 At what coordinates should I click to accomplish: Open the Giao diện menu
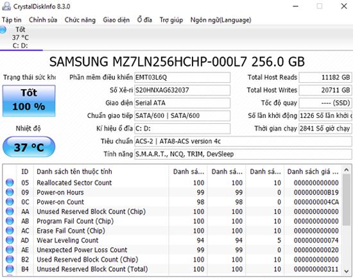click(x=116, y=20)
